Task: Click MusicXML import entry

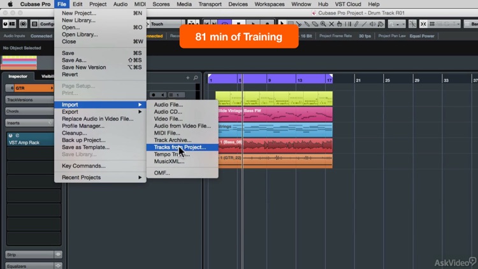Action: coord(182,162)
